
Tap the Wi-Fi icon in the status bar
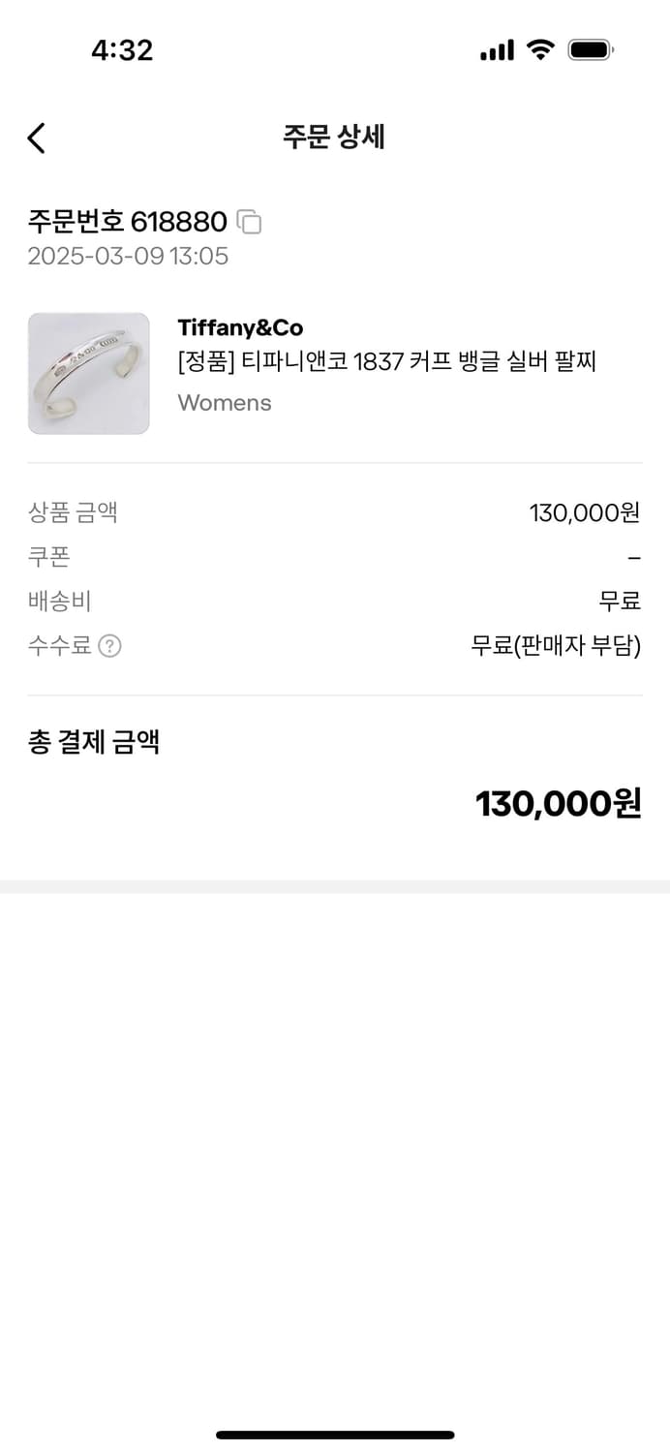pos(540,50)
